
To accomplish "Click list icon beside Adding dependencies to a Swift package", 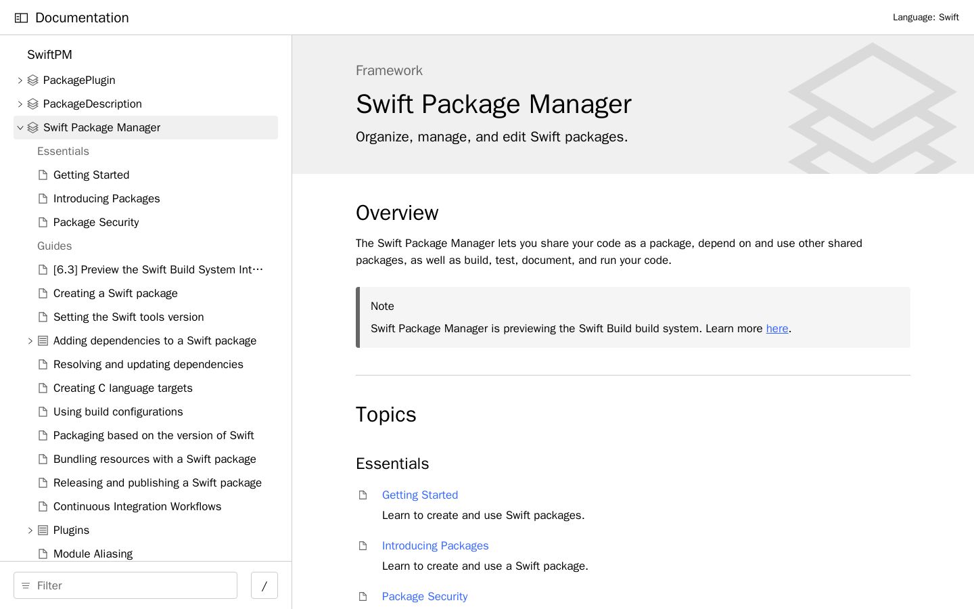I will tap(43, 341).
